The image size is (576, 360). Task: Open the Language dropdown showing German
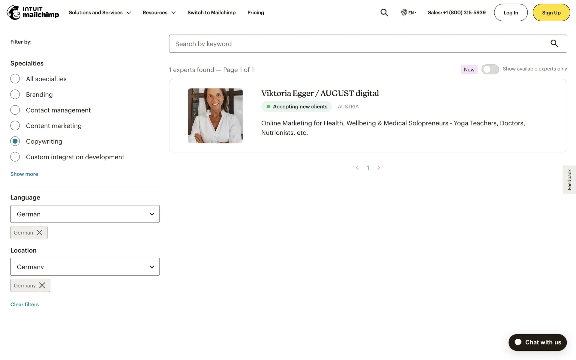pos(85,214)
